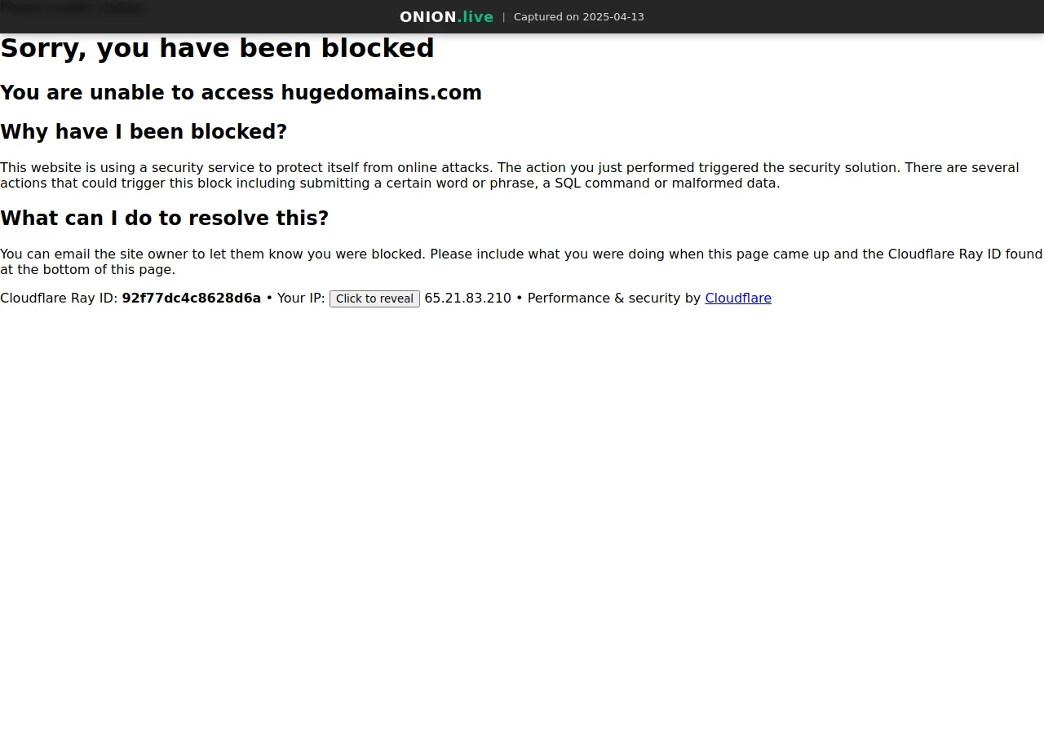
Task: Click the 'Performance & security by' text
Action: (614, 298)
